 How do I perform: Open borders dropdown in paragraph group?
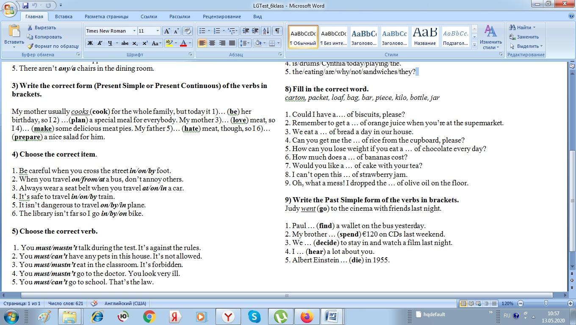tap(277, 43)
